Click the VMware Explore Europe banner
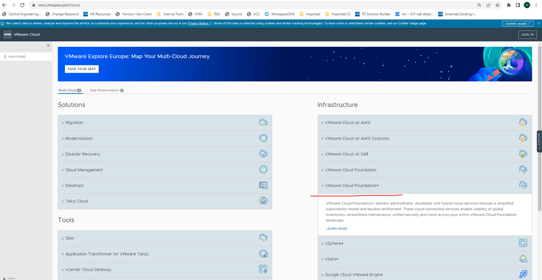The width and height of the screenshot is (542, 280). pos(295,64)
